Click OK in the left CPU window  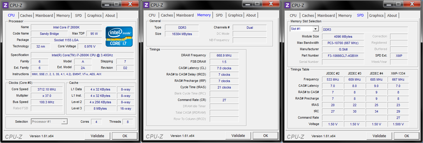125,136
